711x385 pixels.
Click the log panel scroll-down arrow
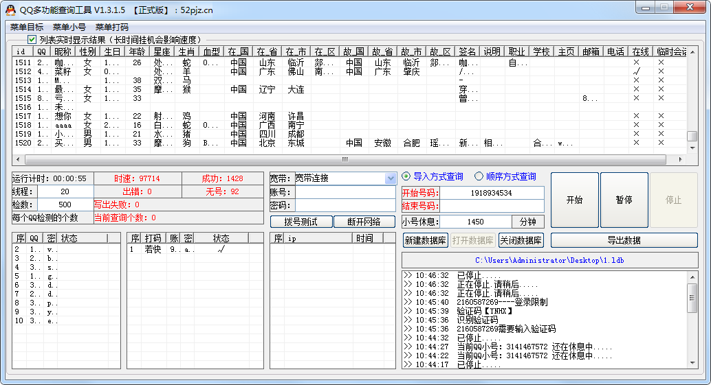point(692,362)
